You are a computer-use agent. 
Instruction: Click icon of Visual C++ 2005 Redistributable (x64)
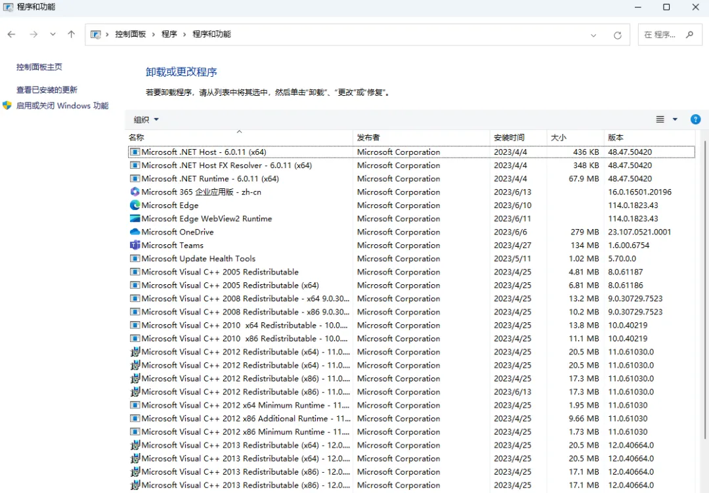[x=135, y=286]
